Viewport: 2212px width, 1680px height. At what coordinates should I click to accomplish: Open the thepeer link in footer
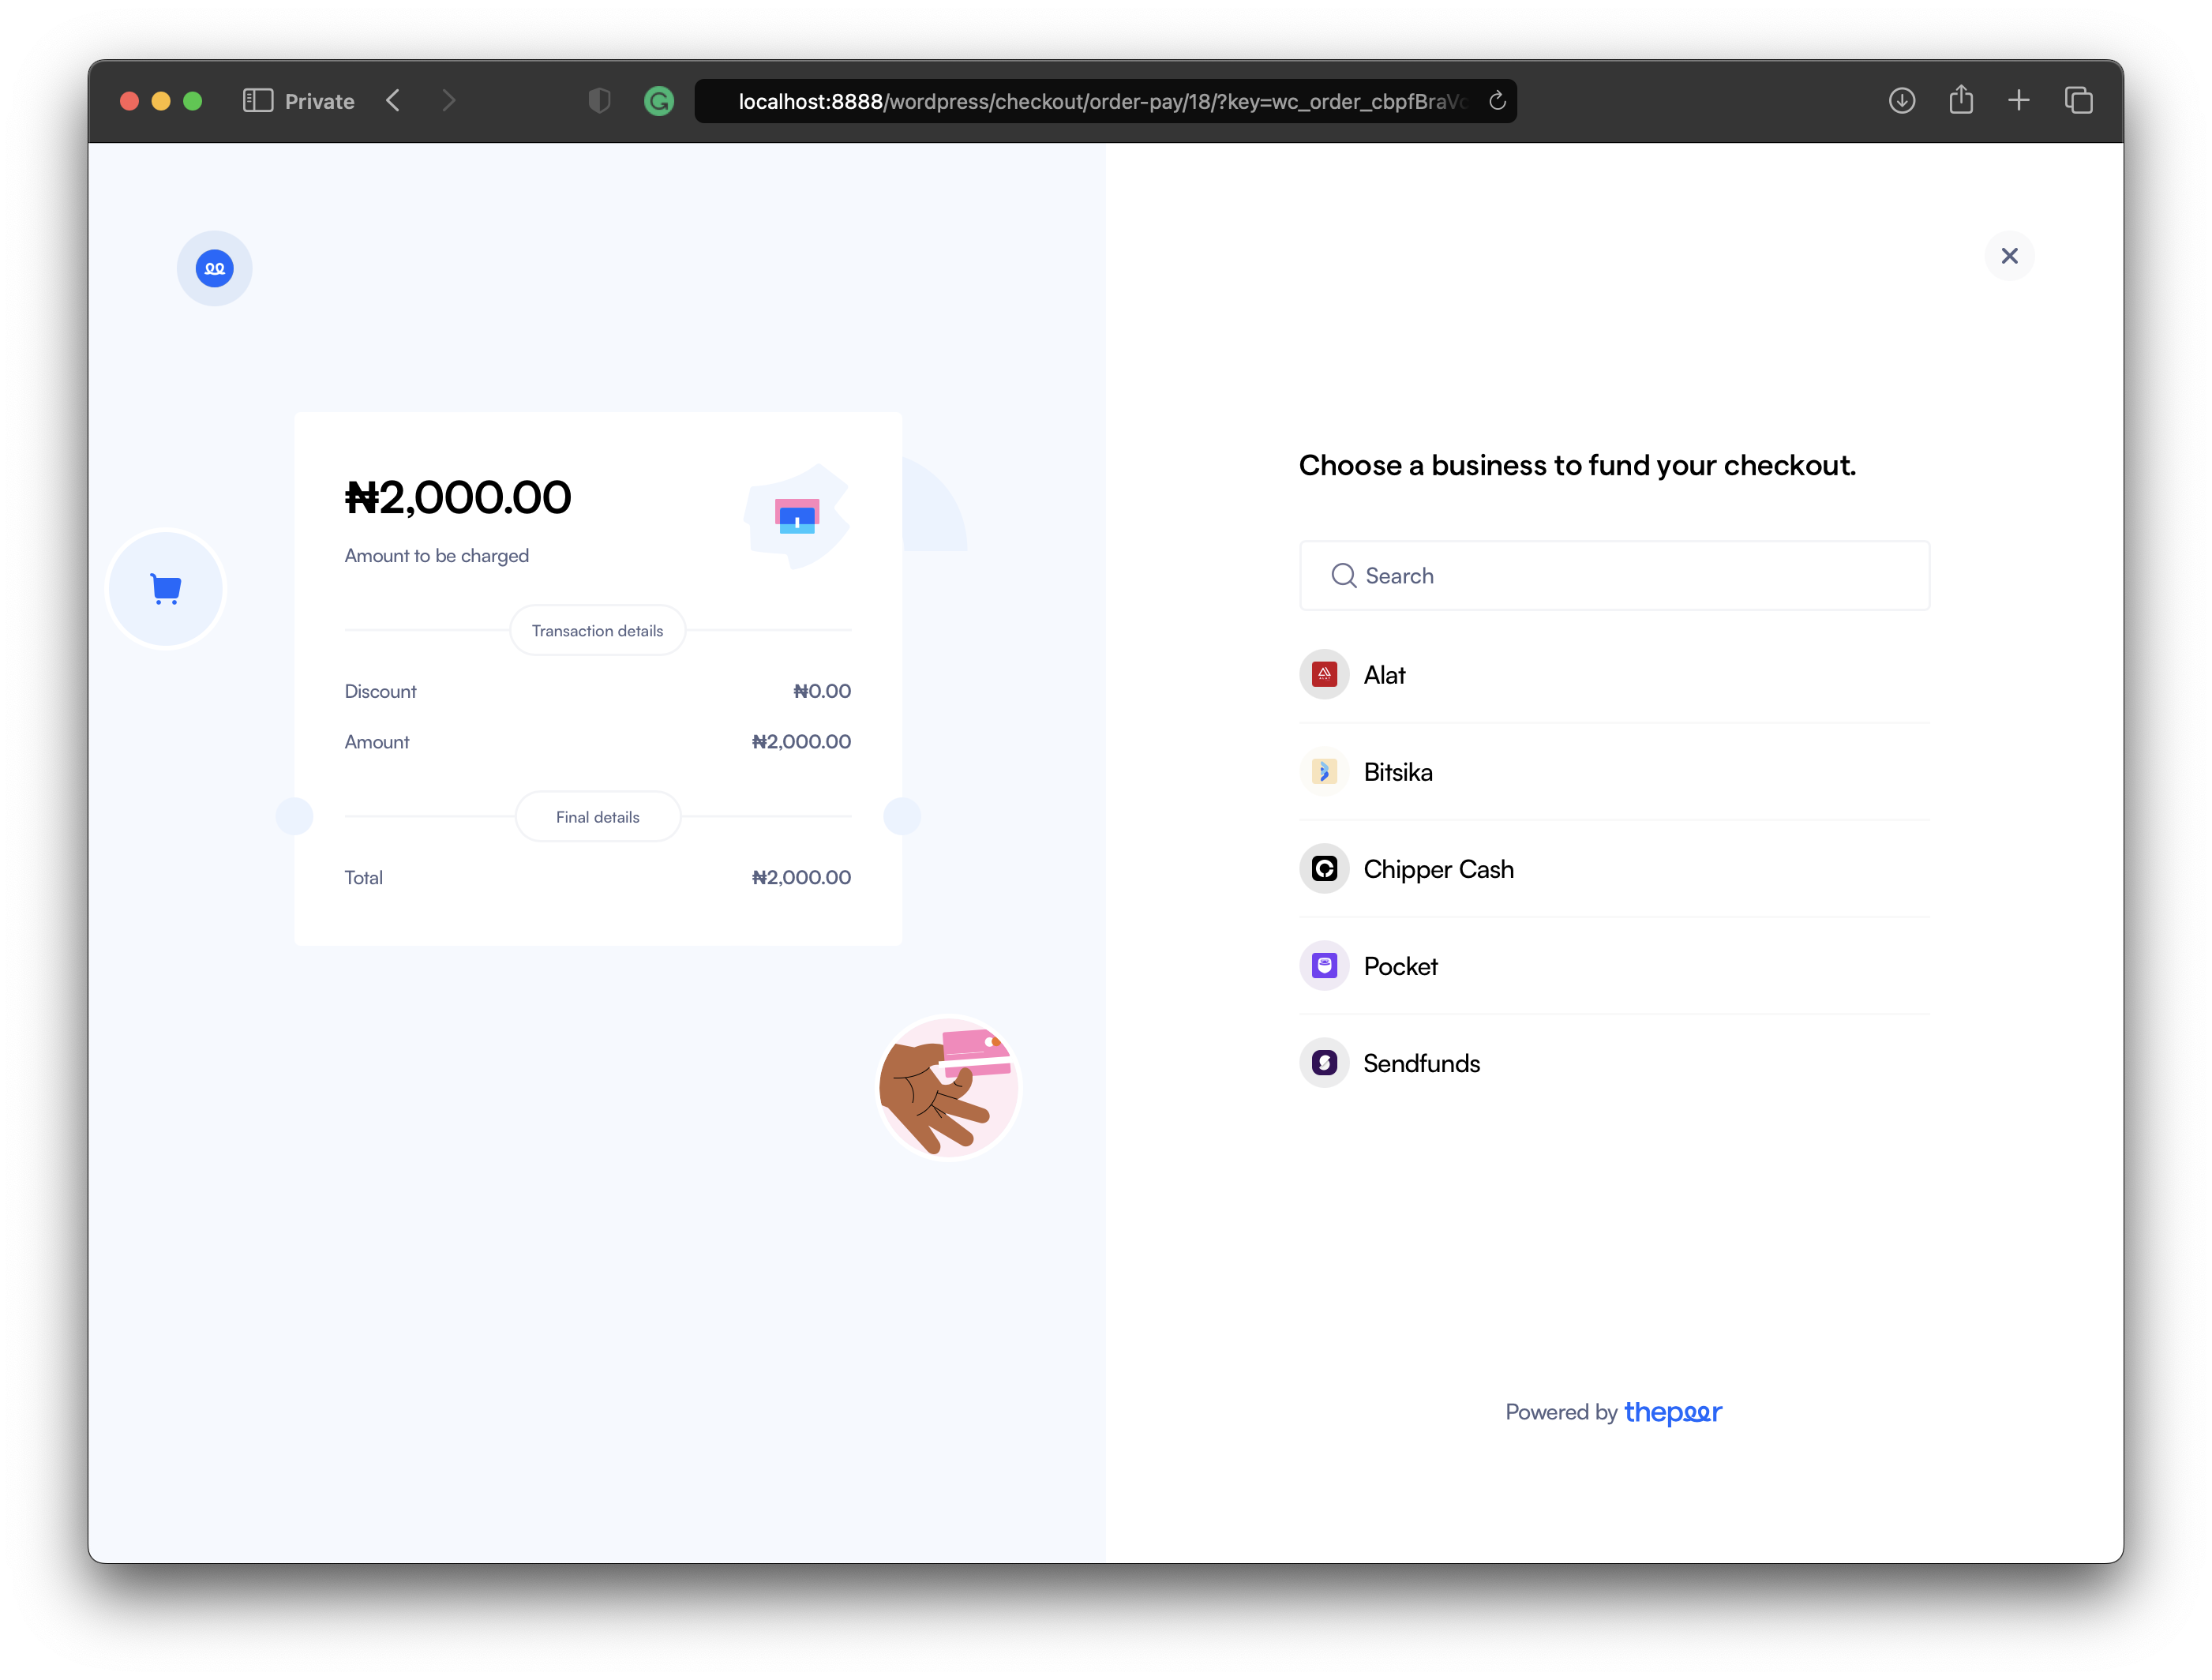click(x=1672, y=1412)
